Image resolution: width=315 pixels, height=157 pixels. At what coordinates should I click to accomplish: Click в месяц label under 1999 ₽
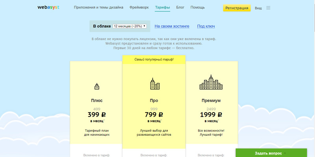point(211,121)
